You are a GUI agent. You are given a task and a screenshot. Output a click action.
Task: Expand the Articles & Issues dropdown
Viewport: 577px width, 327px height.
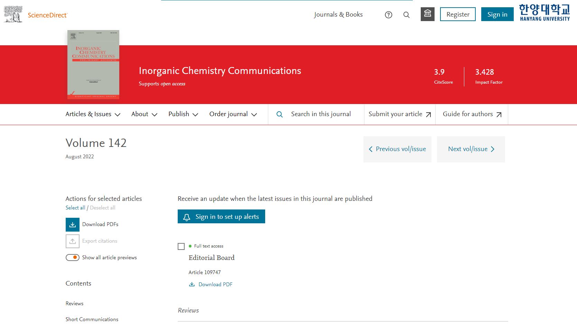click(93, 114)
